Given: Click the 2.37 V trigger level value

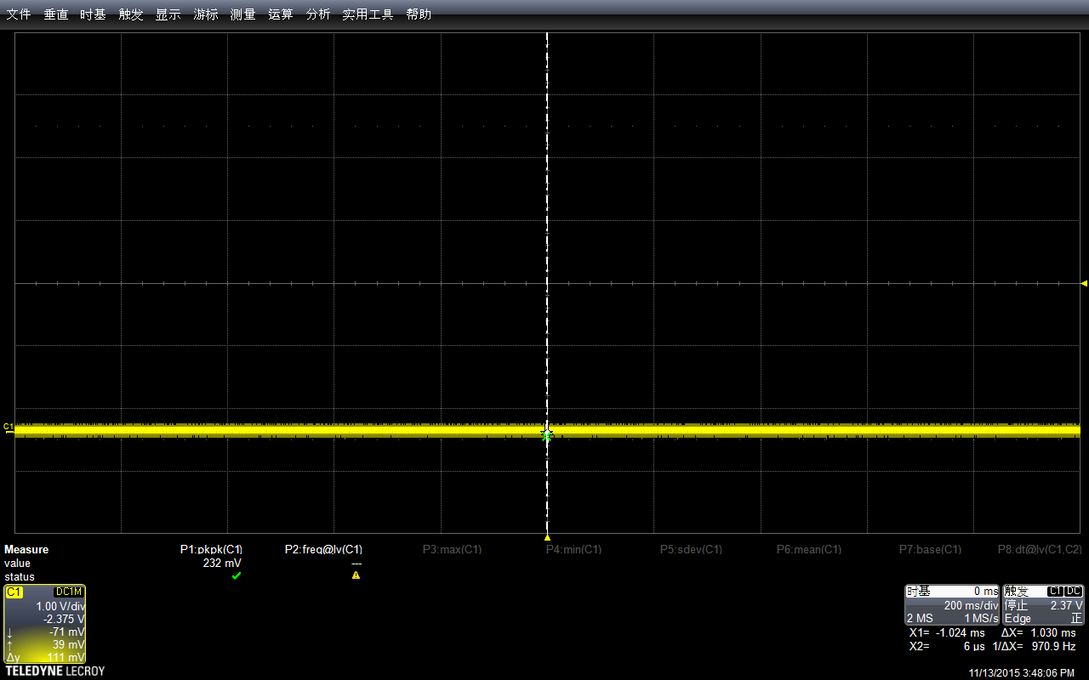Looking at the screenshot, I should click(1066, 605).
